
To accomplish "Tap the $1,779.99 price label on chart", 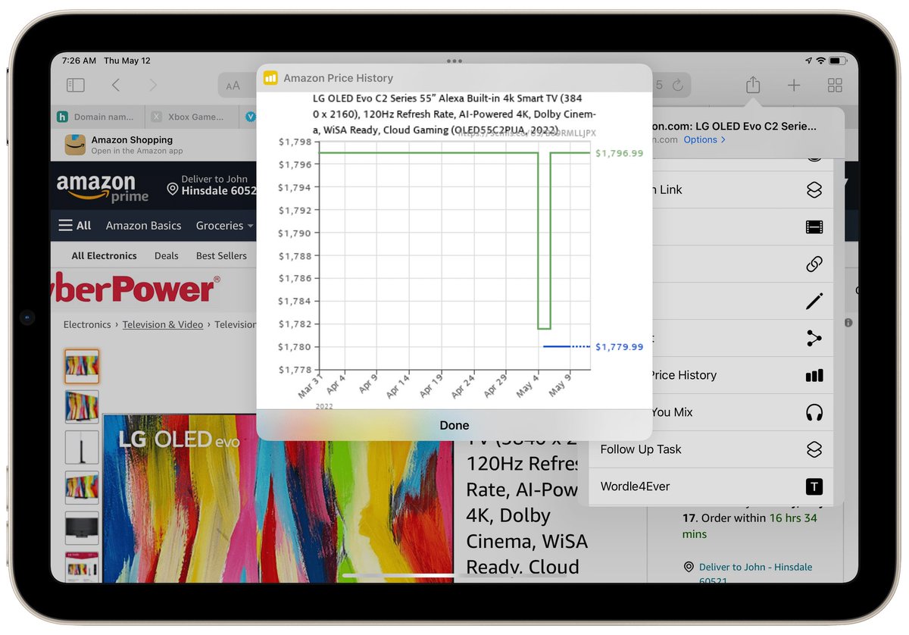I will pyautogui.click(x=619, y=347).
